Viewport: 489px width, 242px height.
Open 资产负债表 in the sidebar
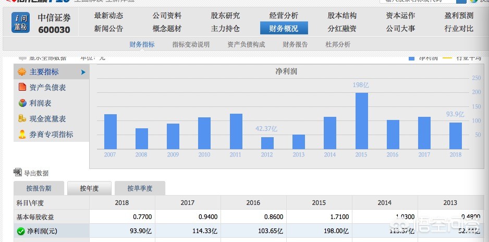tap(47, 88)
